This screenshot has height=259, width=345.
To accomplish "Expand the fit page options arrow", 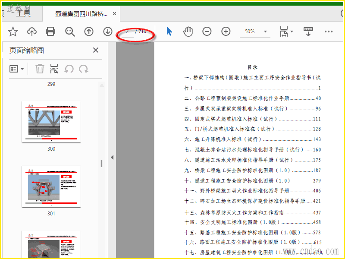I will [292, 32].
